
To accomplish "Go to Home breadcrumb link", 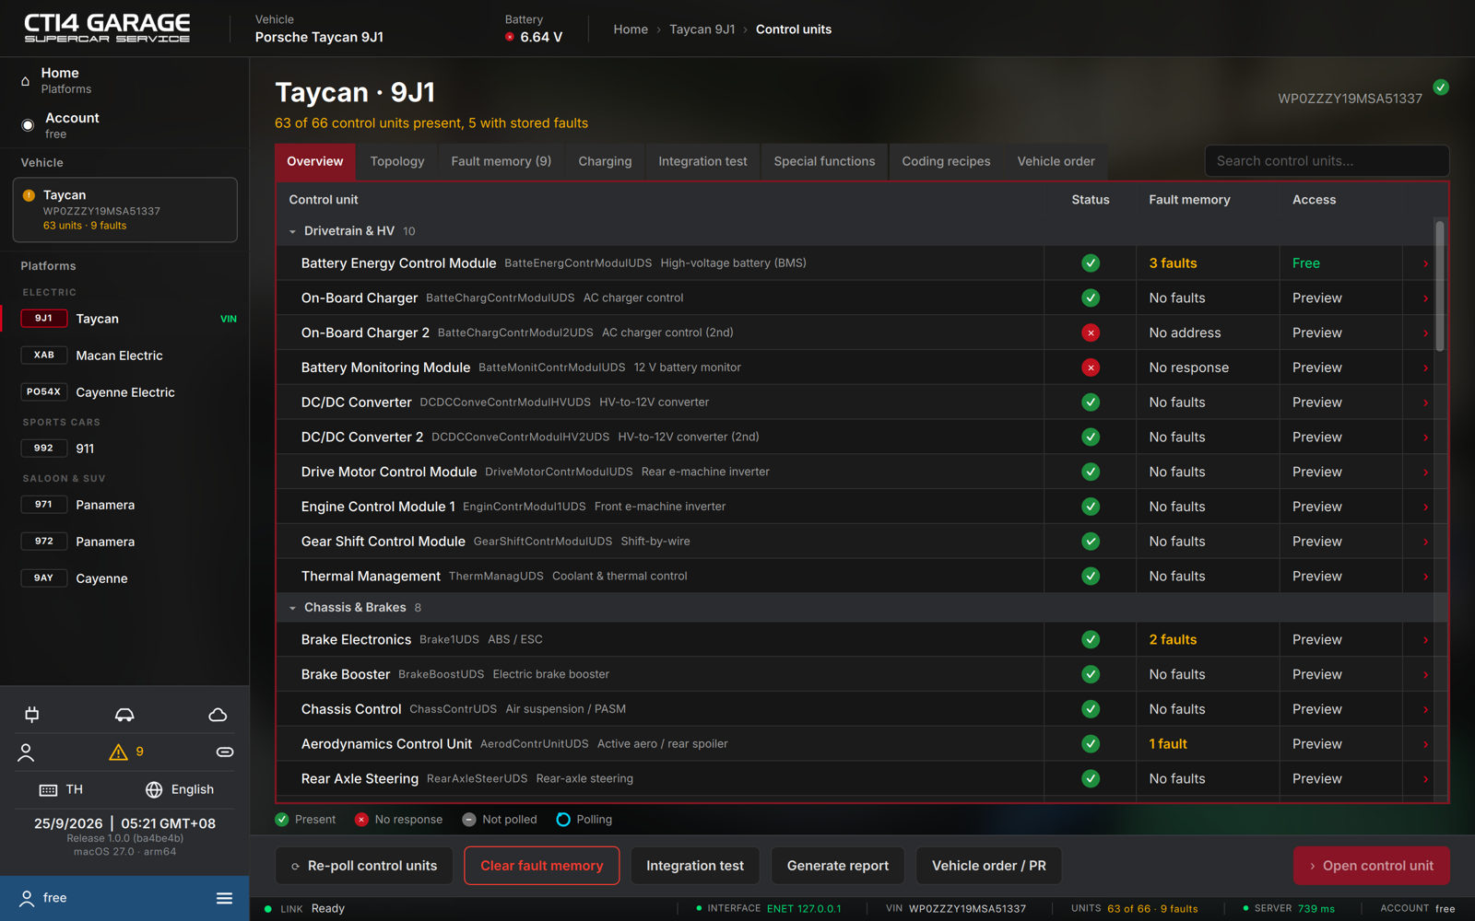I will tap(631, 29).
